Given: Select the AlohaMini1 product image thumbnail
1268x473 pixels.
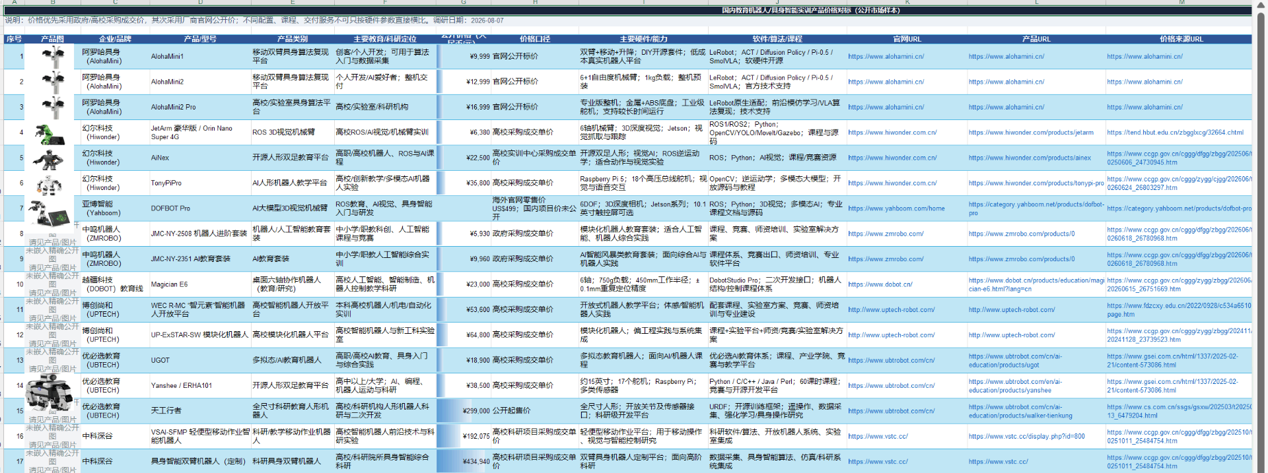Looking at the screenshot, I should click(53, 57).
